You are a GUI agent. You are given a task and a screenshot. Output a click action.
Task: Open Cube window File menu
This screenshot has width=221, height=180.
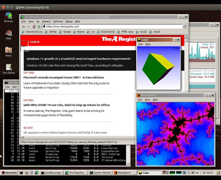(x=140, y=44)
